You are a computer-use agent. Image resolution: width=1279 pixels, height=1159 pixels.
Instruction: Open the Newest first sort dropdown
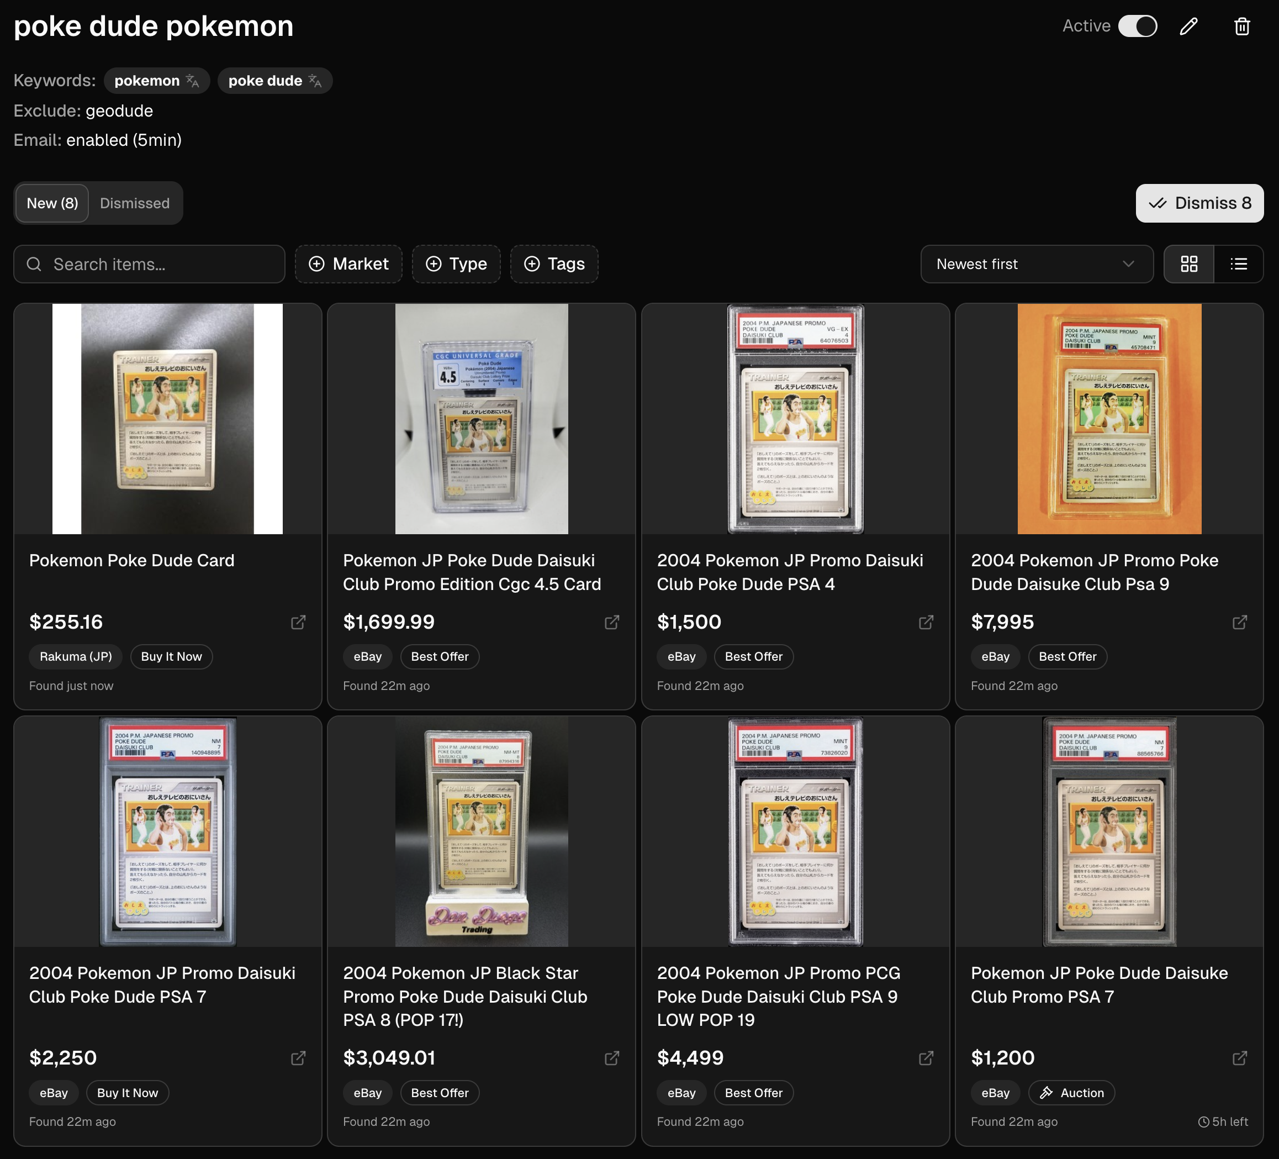tap(1037, 264)
